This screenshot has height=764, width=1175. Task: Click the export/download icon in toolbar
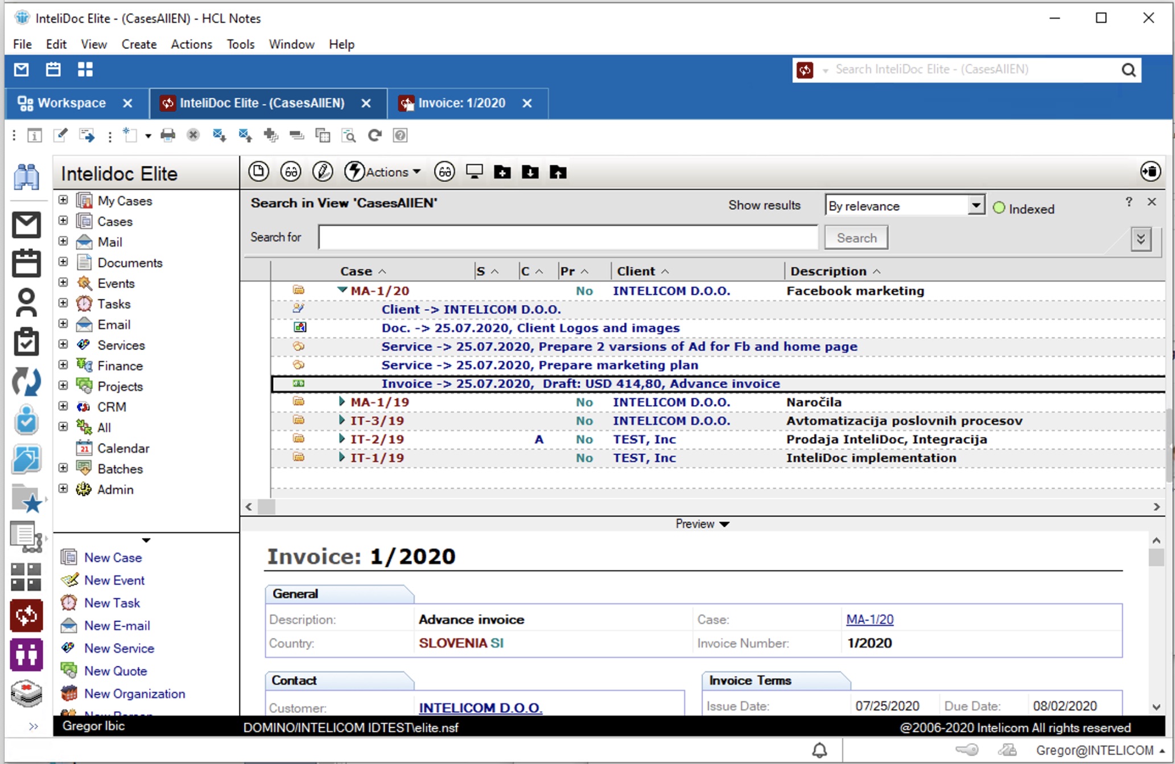click(532, 172)
